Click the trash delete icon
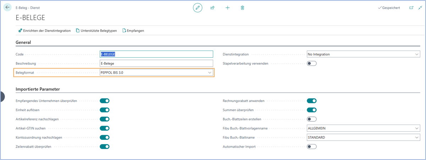Screen dimensions: 426x160 pos(243,7)
